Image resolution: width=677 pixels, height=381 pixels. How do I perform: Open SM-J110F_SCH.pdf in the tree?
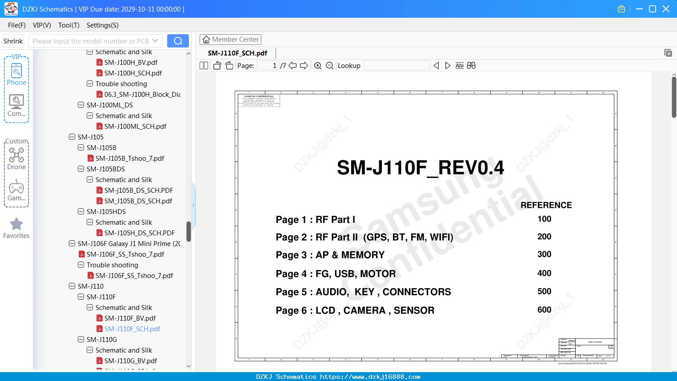pos(132,329)
